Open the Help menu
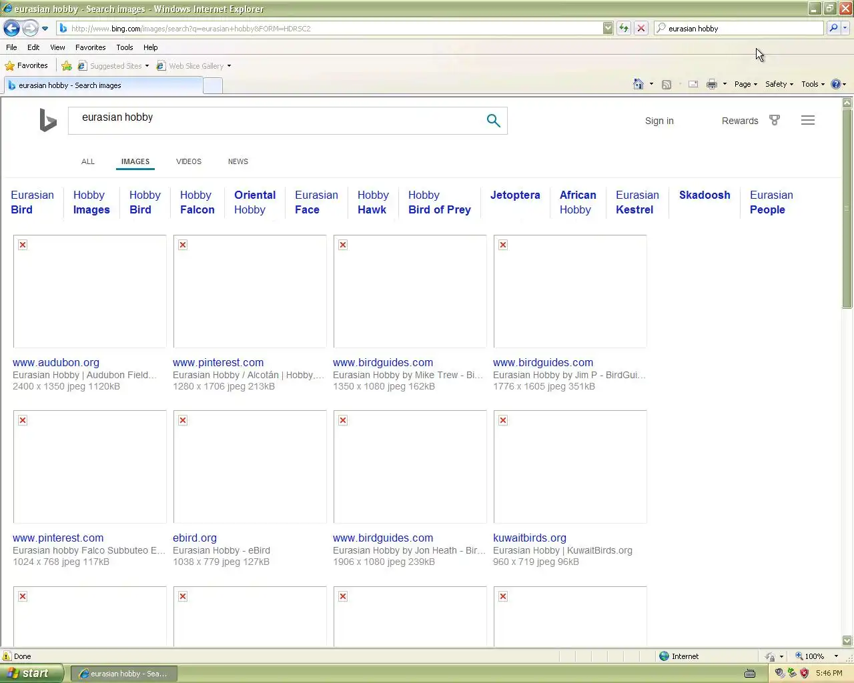Image resolution: width=854 pixels, height=683 pixels. click(x=151, y=47)
